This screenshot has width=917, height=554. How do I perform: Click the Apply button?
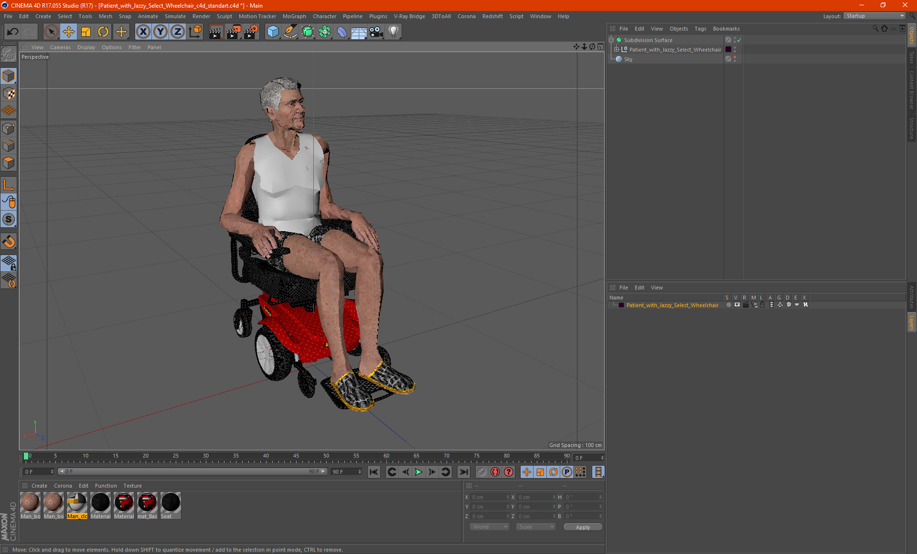pyautogui.click(x=582, y=527)
